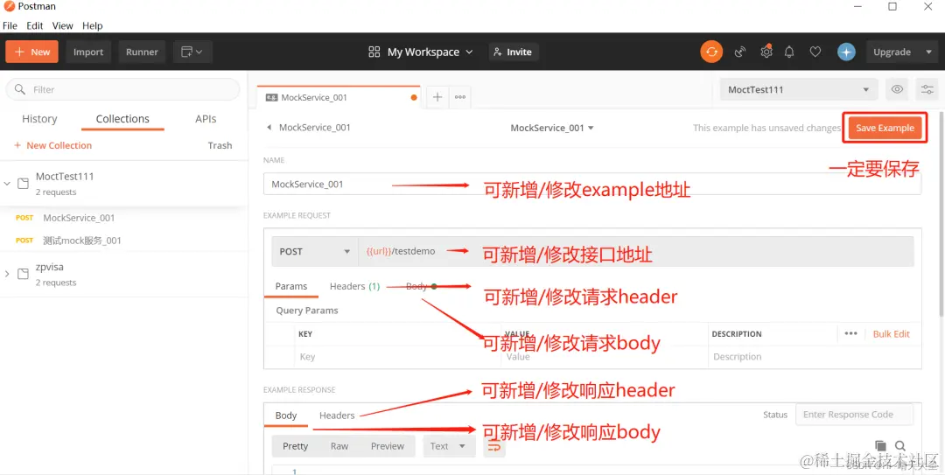Add a new tab with plus icon
The image size is (945, 475).
click(437, 97)
